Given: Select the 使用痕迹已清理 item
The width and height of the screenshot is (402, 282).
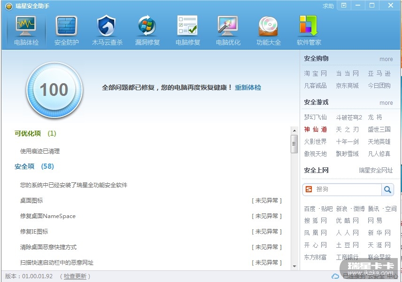Looking at the screenshot, I should tap(40, 151).
